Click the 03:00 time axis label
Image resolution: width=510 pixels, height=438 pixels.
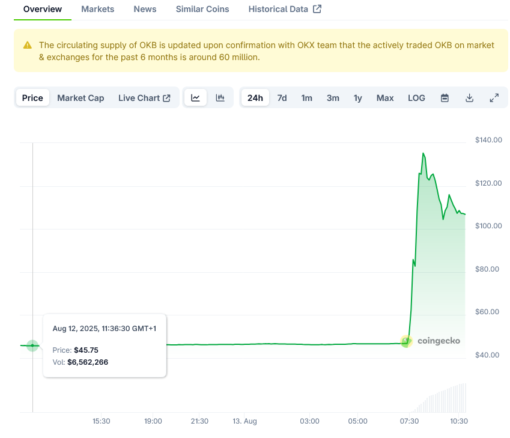[x=309, y=421]
